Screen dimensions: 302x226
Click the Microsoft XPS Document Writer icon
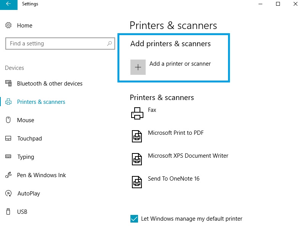click(137, 159)
